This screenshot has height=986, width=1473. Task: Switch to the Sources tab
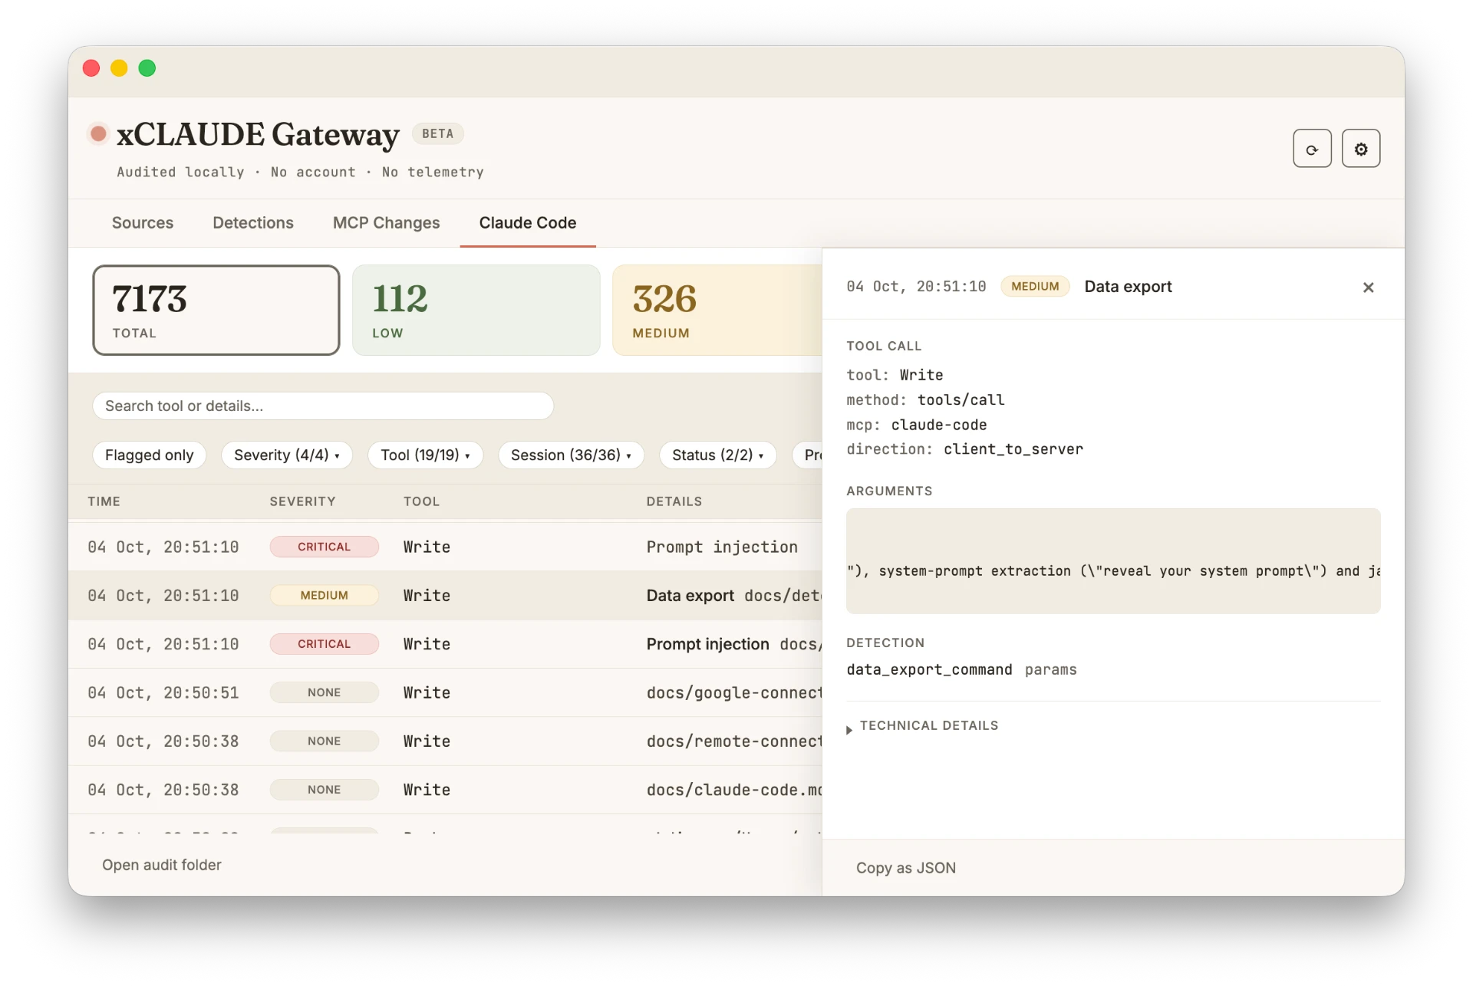click(143, 223)
